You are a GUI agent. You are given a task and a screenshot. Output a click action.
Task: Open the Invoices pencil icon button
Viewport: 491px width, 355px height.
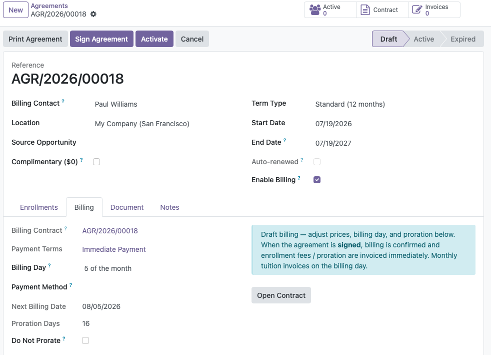tap(417, 10)
